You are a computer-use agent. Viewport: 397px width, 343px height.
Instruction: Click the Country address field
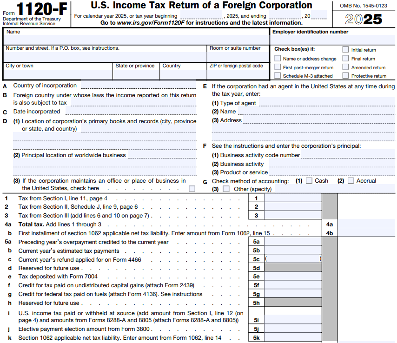coord(183,74)
